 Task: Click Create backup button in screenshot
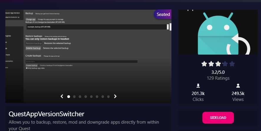tap(32, 65)
